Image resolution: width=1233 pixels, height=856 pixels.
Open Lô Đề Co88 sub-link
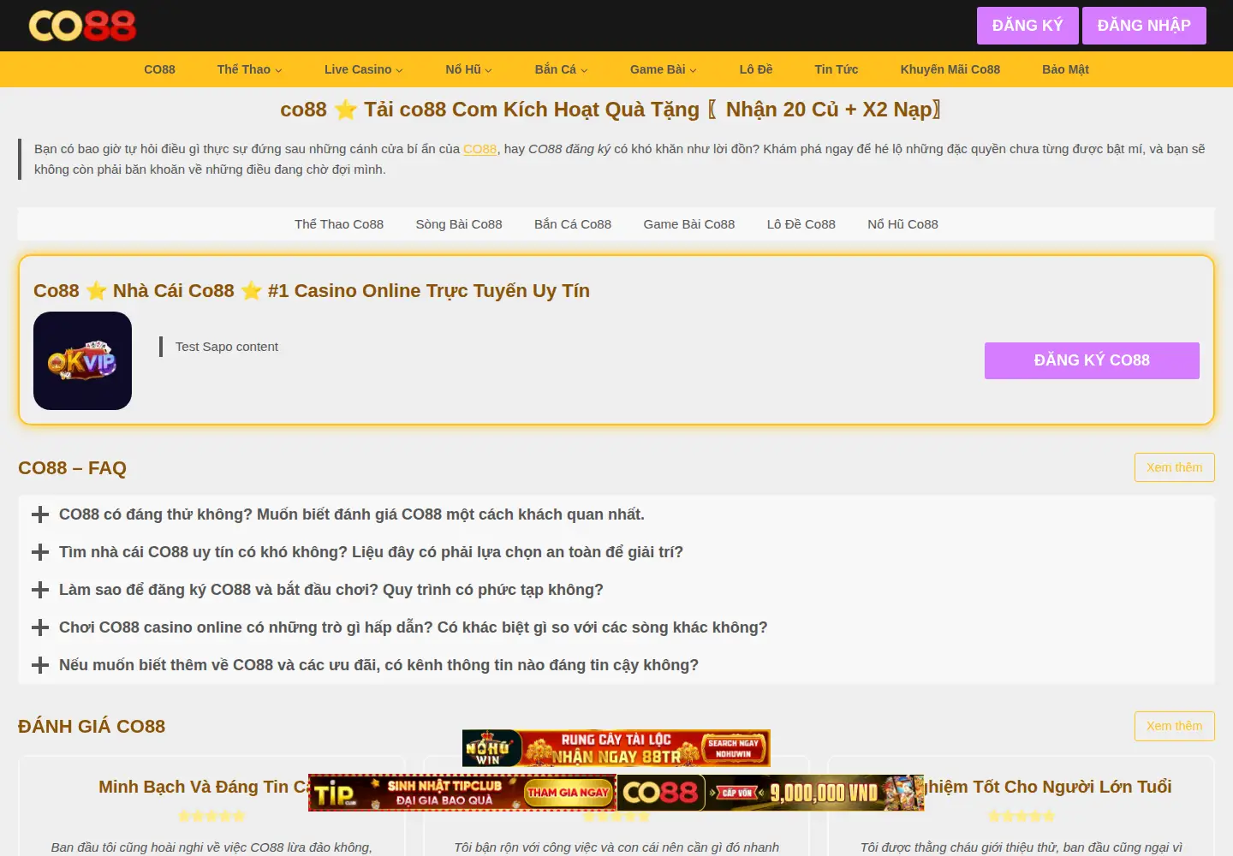pyautogui.click(x=801, y=224)
